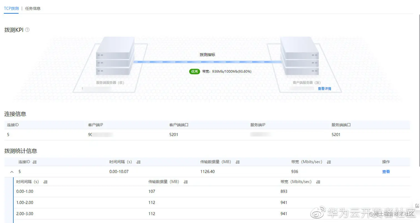
Task: Select the 936 bandwidth cell
Action: click(295, 172)
